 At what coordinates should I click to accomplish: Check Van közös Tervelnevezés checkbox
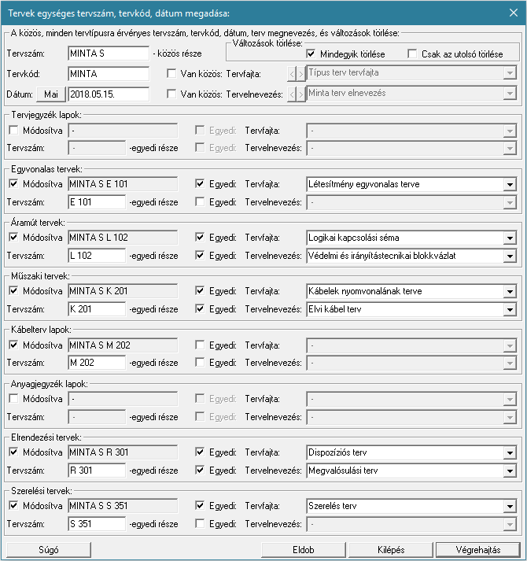point(171,94)
